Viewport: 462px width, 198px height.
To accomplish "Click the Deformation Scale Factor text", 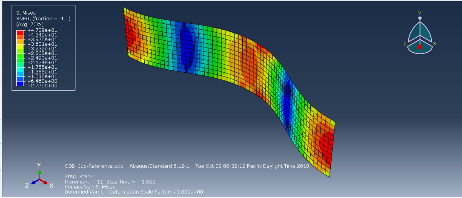I will [x=156, y=192].
